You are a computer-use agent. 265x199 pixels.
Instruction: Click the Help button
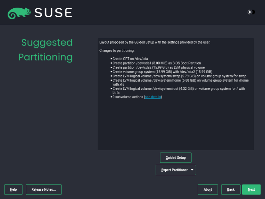click(x=13, y=189)
